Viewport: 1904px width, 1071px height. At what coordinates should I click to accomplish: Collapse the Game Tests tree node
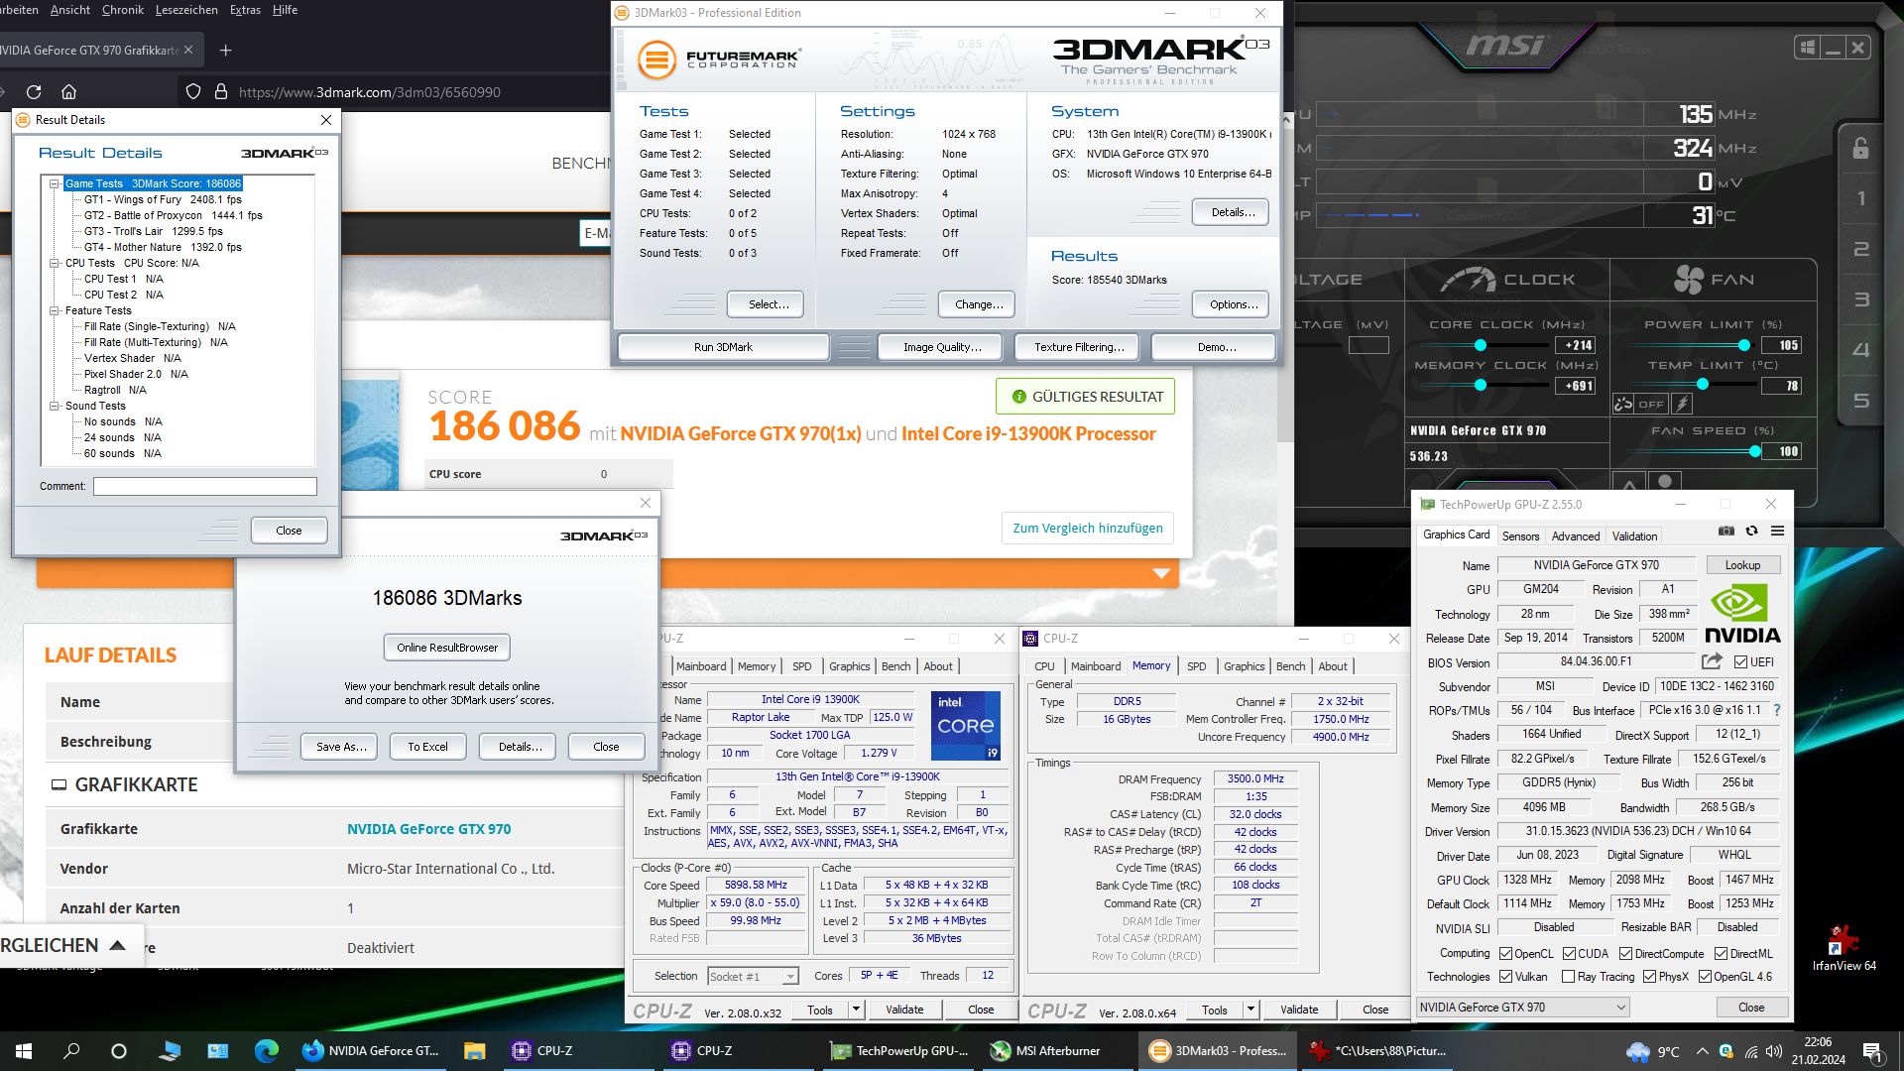tap(55, 183)
